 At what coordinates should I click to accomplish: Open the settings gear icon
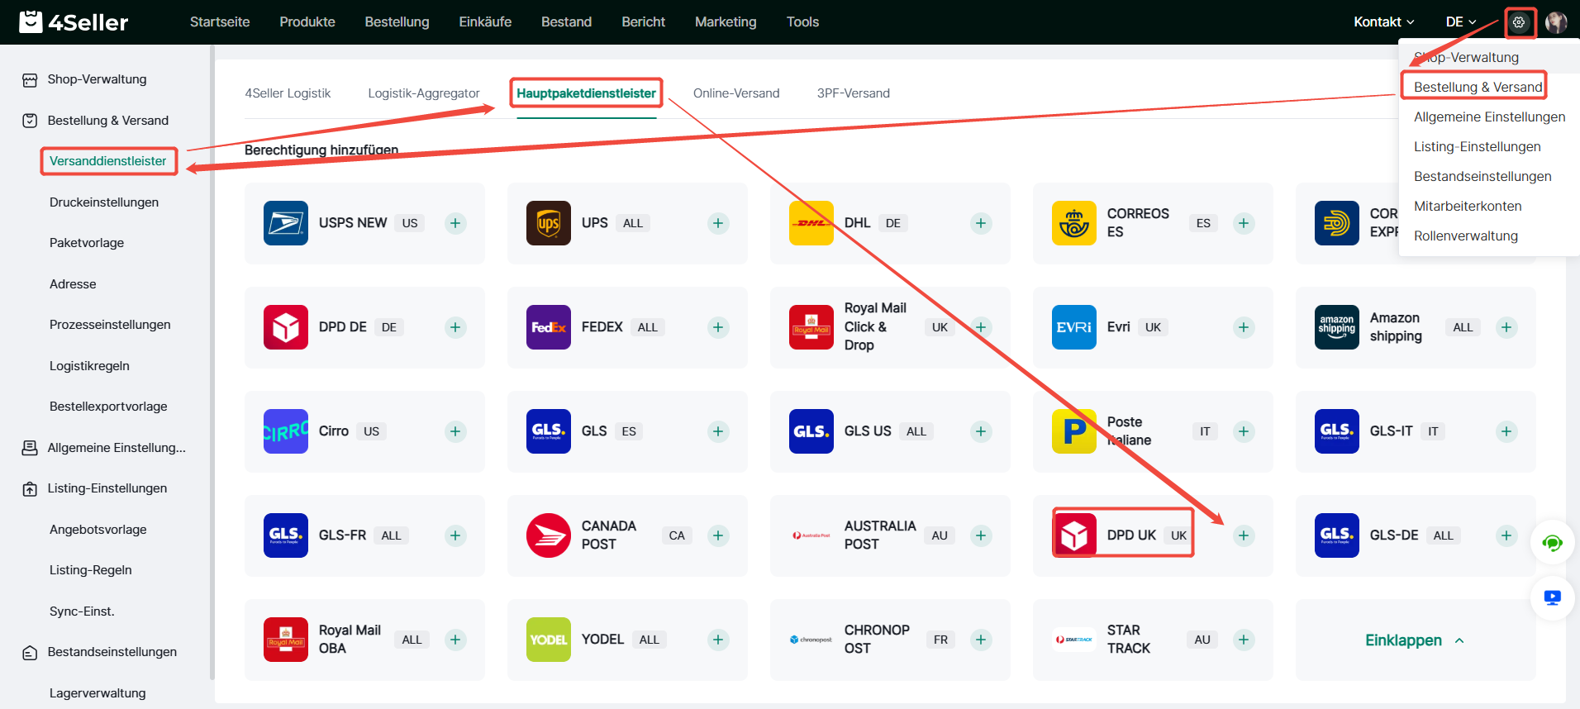1519,22
